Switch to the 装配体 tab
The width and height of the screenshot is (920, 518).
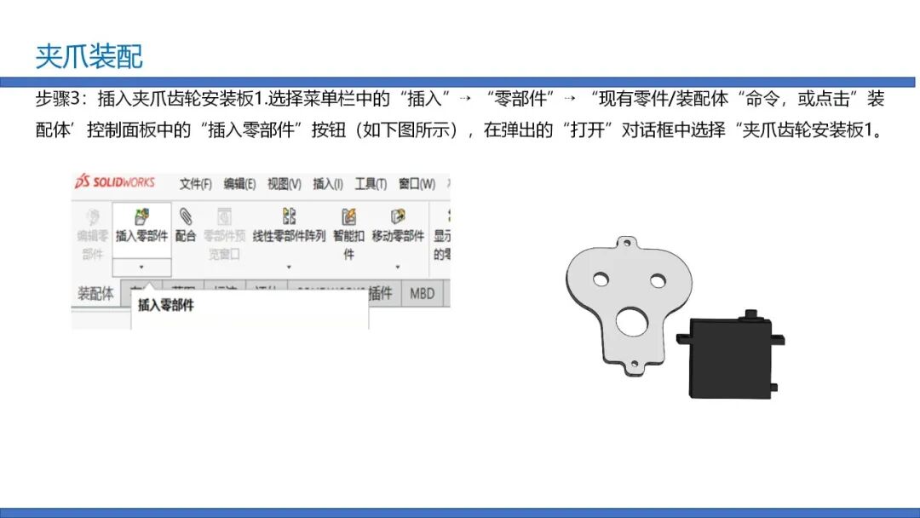coord(95,293)
